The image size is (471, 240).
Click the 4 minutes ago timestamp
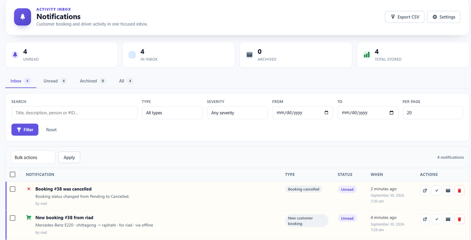384,218
